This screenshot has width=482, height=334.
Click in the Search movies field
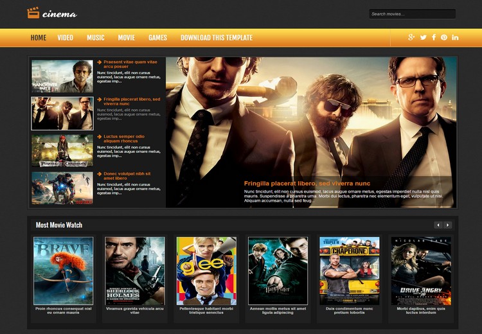[x=412, y=14]
